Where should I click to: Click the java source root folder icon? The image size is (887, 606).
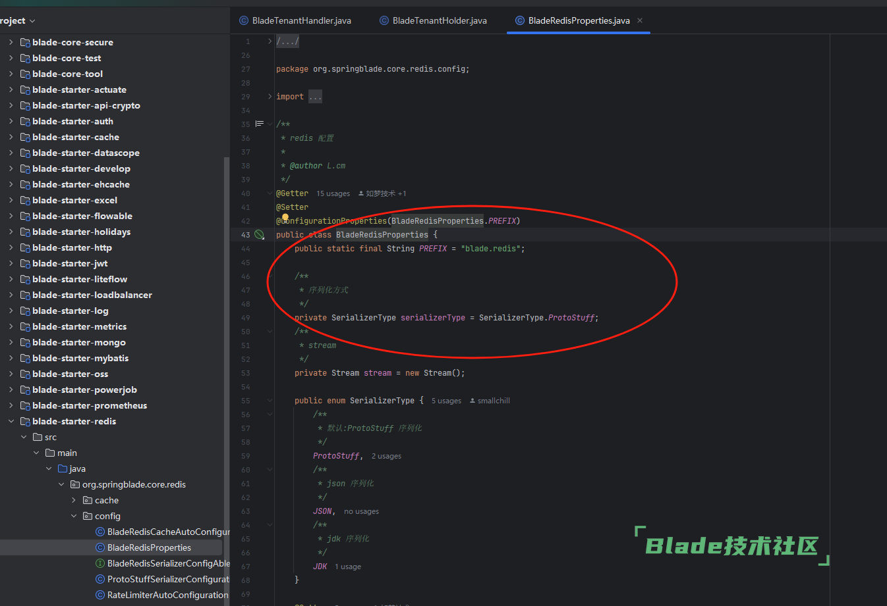point(63,468)
